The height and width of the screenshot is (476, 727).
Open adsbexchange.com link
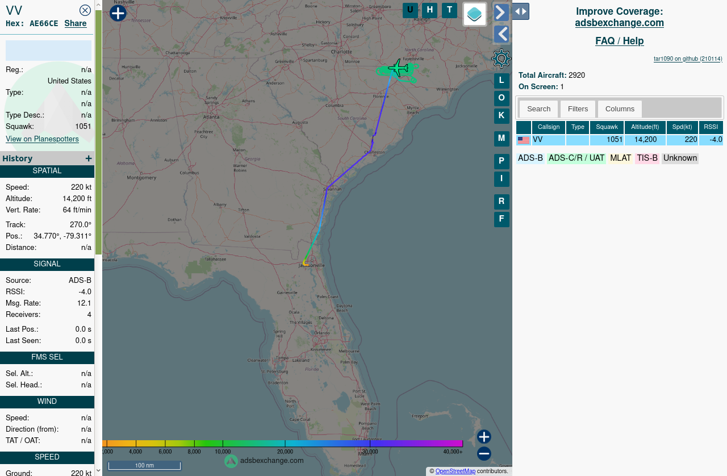tap(619, 23)
